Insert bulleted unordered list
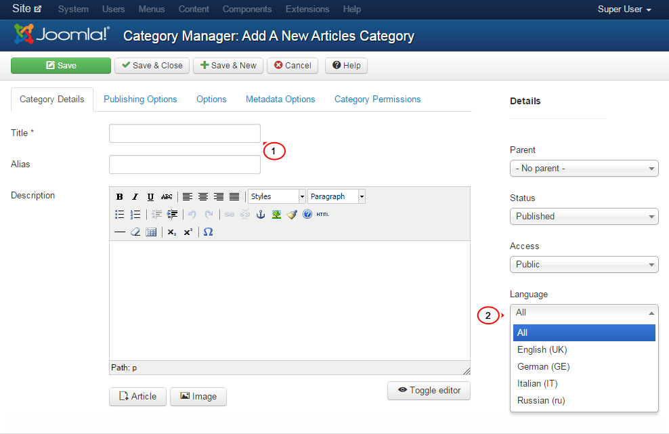The image size is (669, 434). [x=119, y=214]
